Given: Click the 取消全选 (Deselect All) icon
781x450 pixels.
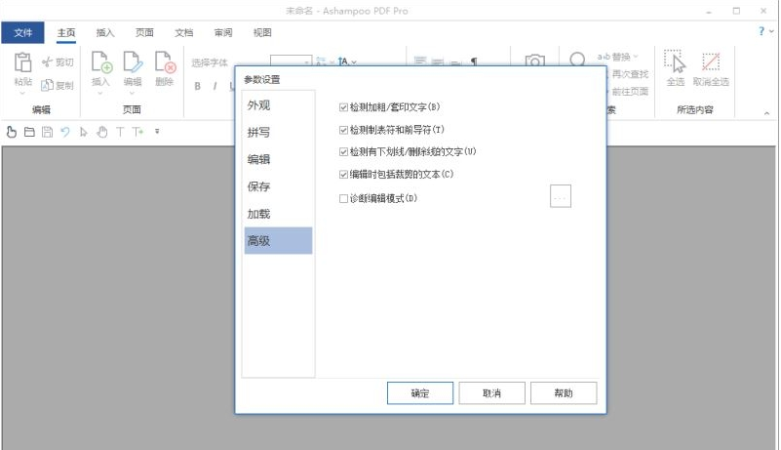Looking at the screenshot, I should (711, 61).
